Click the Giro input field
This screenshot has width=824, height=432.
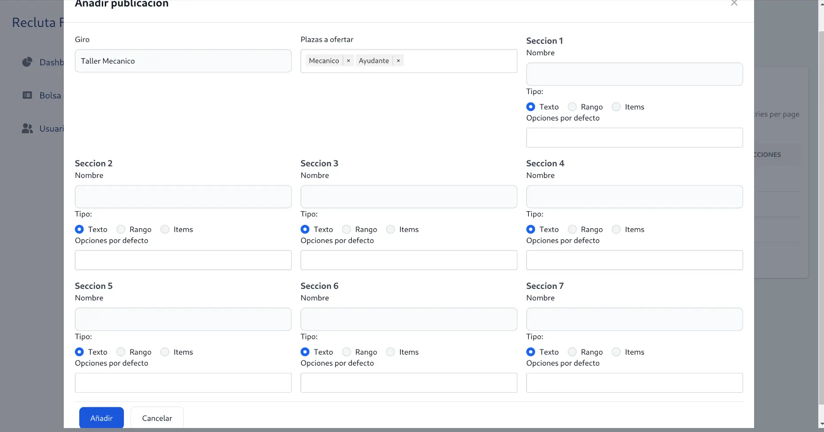click(x=183, y=61)
